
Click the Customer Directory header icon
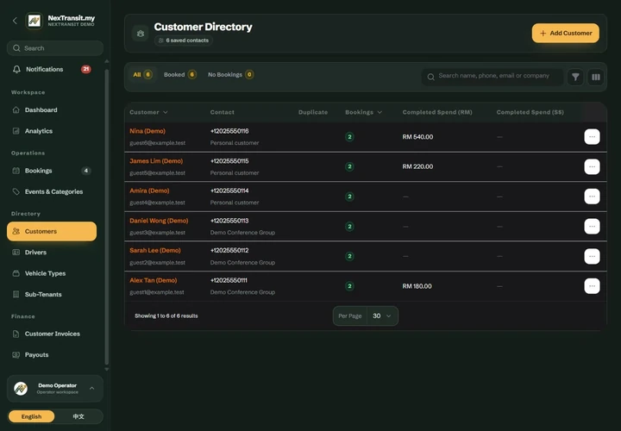click(141, 34)
